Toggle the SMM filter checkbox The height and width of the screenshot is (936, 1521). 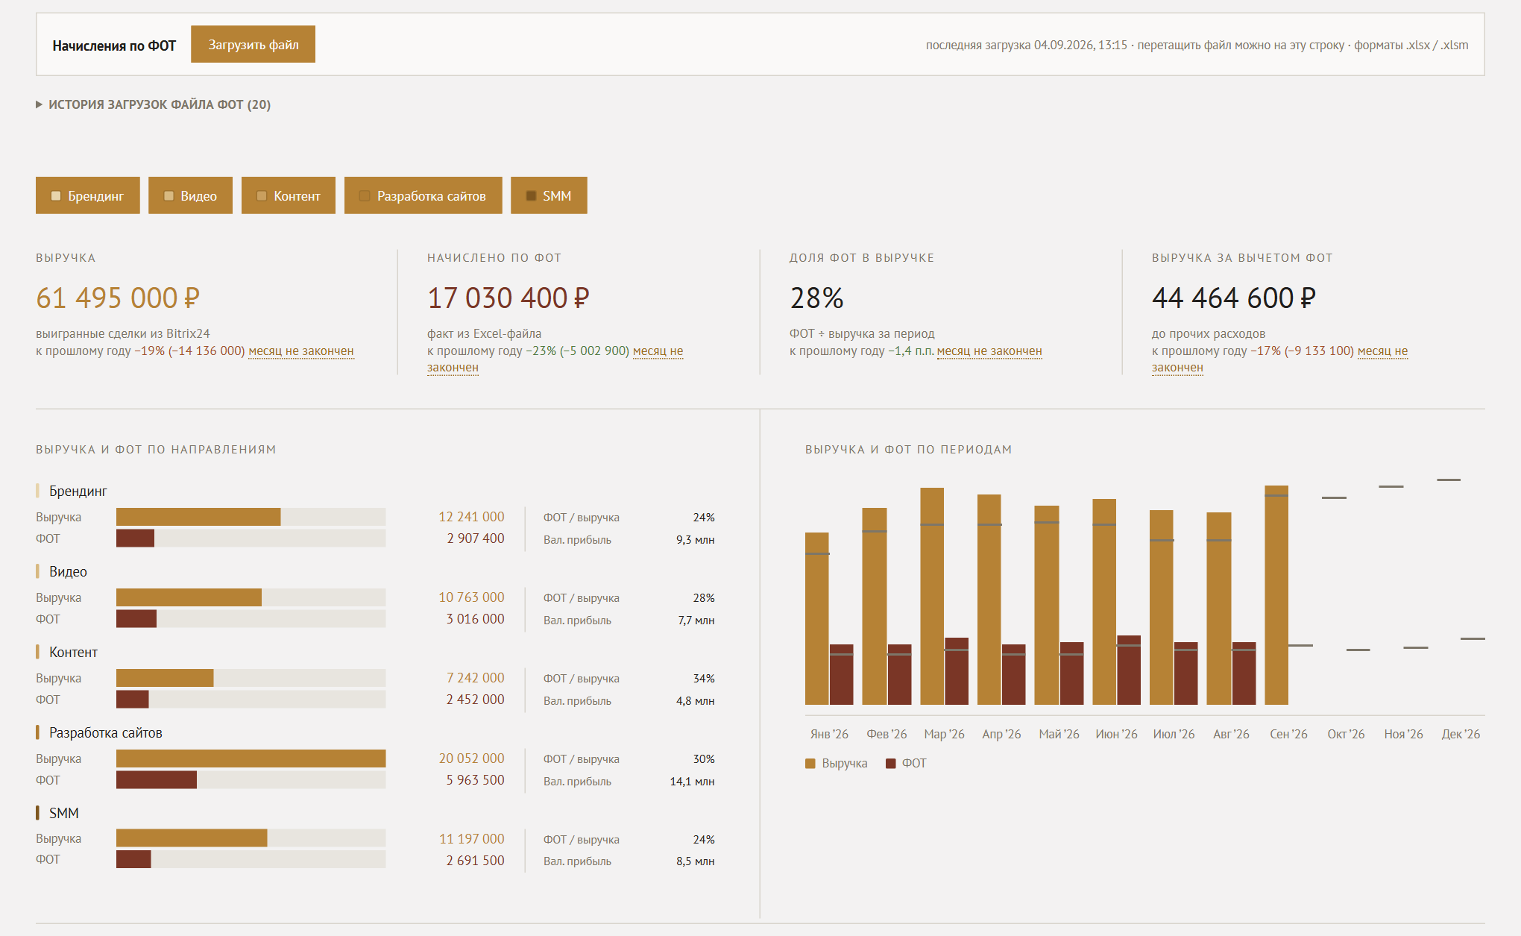531,196
